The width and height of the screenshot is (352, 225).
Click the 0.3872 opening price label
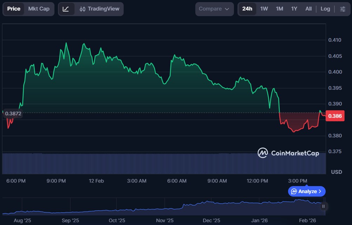(x=13, y=114)
